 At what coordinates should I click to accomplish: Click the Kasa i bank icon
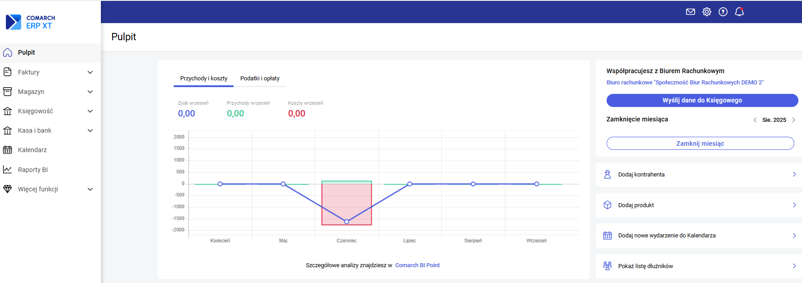(x=8, y=130)
